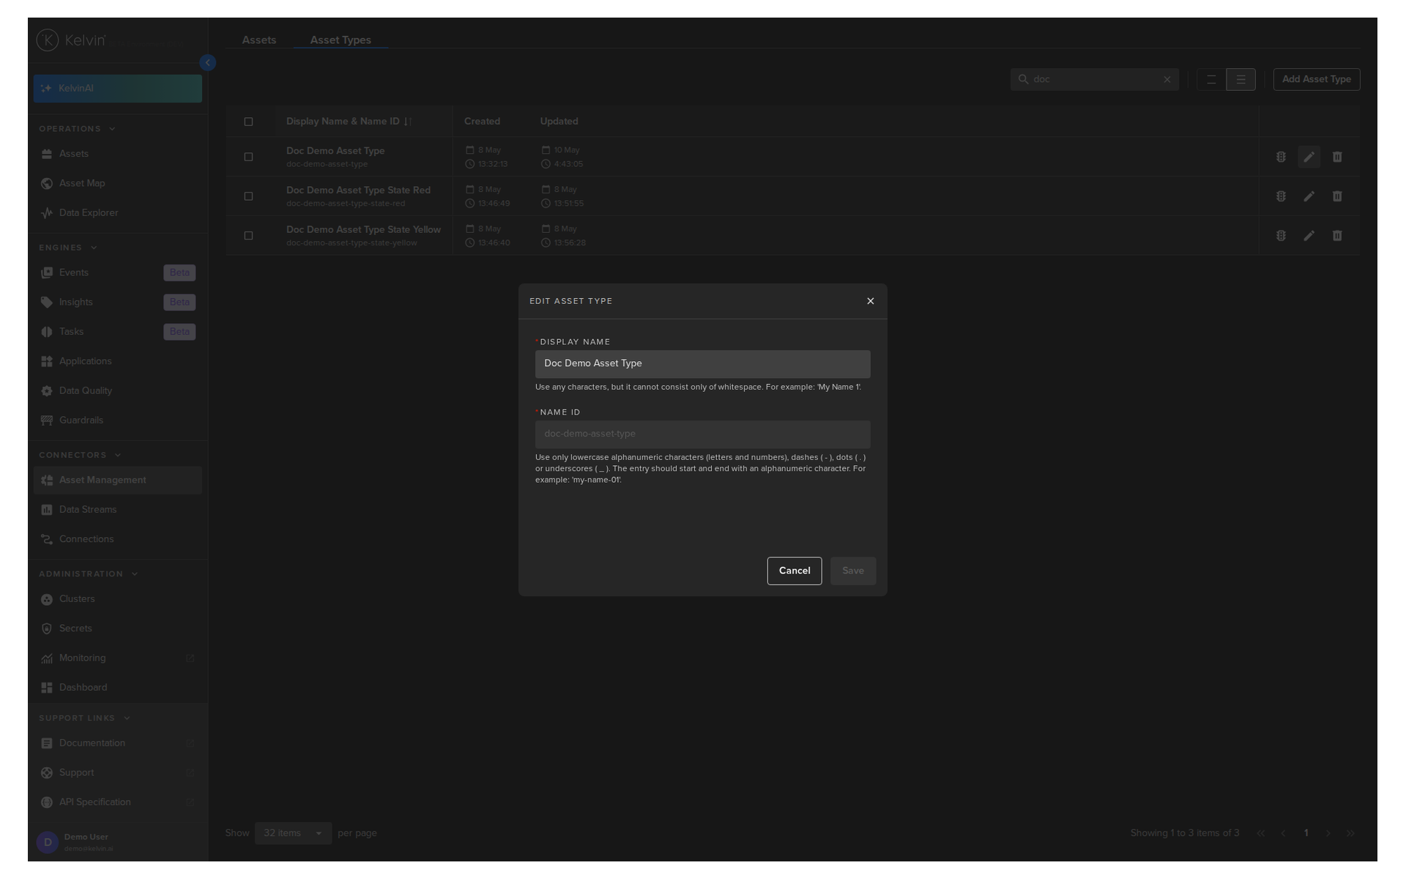Toggle the select-all checkbox in table header
The height and width of the screenshot is (879, 1406).
pyautogui.click(x=248, y=122)
